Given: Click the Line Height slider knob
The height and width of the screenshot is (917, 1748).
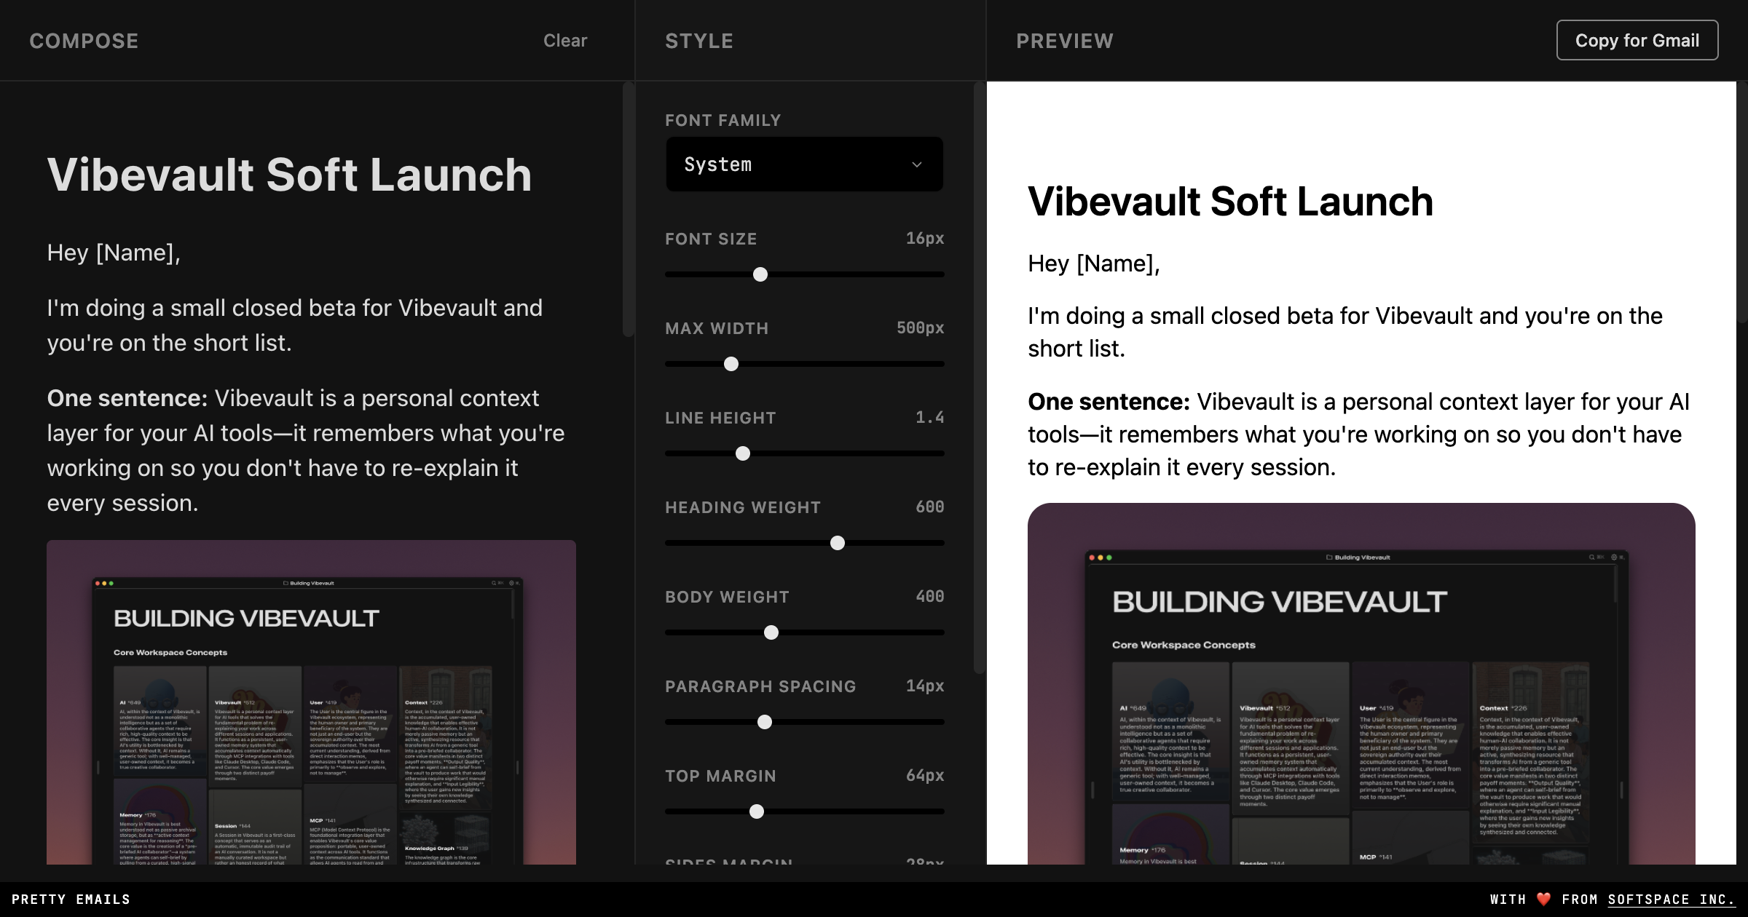Looking at the screenshot, I should pyautogui.click(x=743, y=453).
